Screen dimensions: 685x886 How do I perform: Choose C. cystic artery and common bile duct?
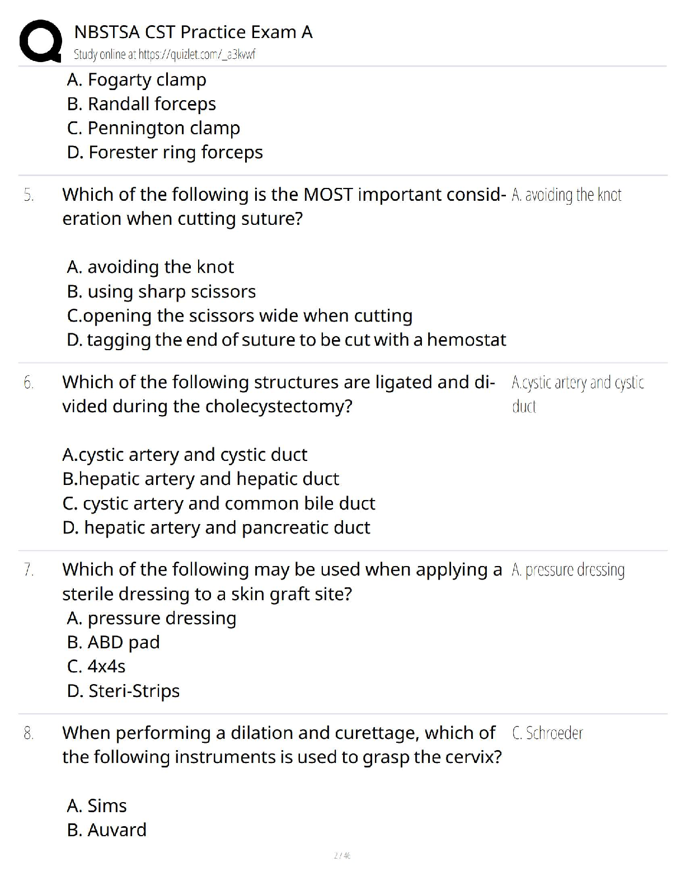coord(218,503)
